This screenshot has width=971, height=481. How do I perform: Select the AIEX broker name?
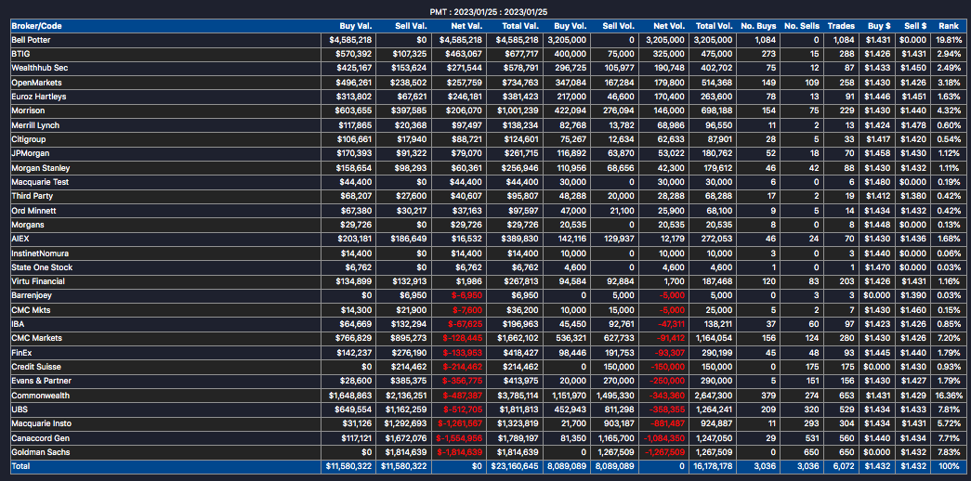20,239
